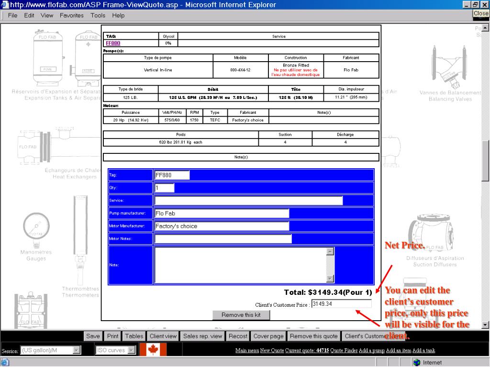Click the Note text area scroll-down arrow

pyautogui.click(x=330, y=279)
